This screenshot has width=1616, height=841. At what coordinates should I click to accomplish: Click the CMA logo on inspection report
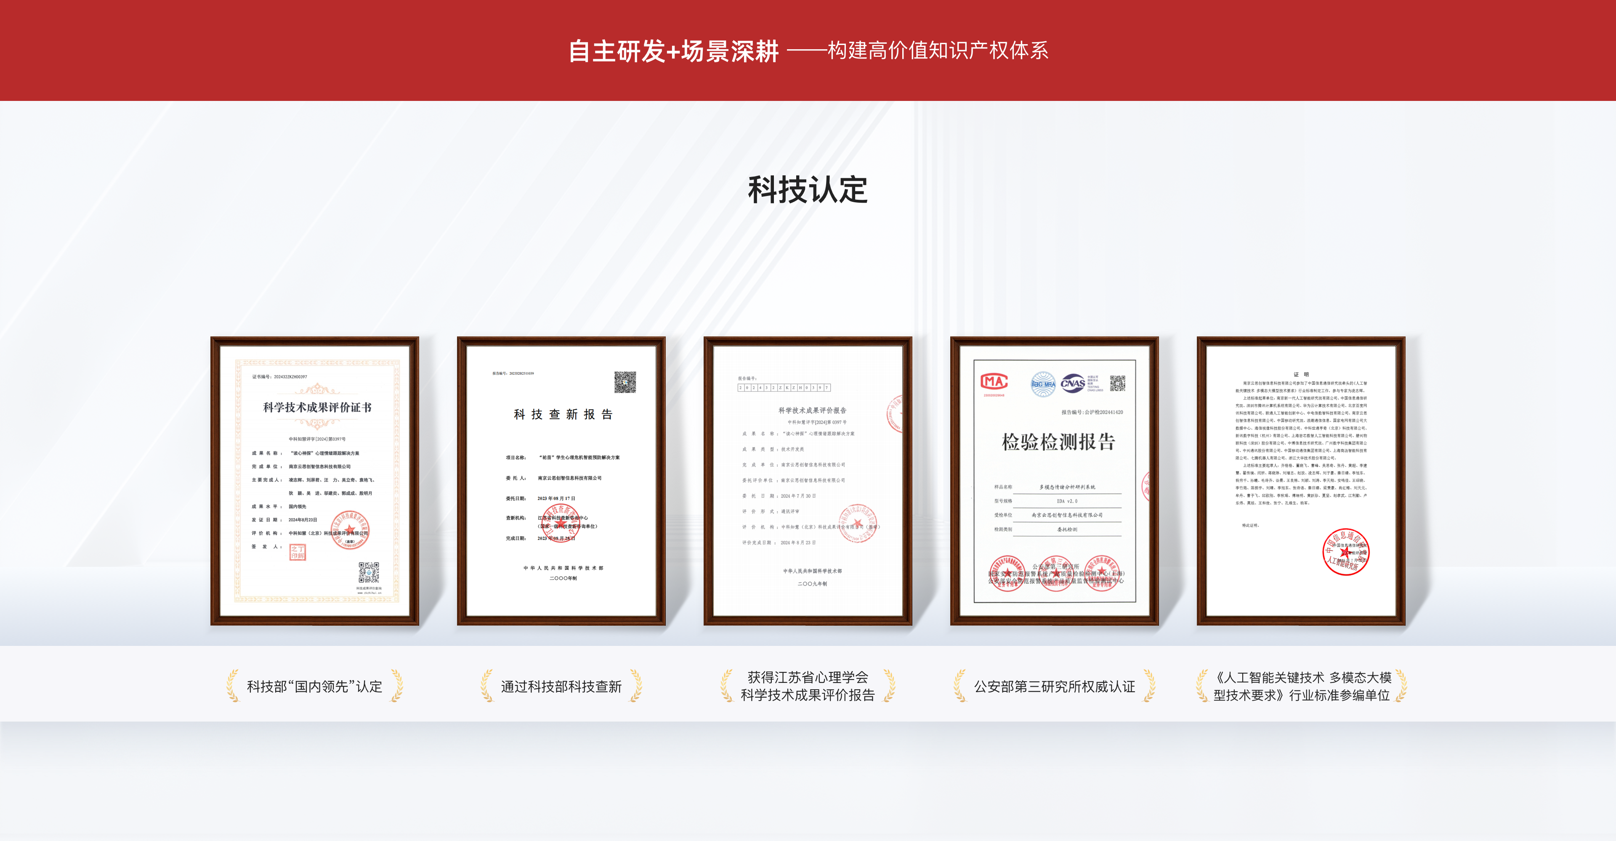coord(994,382)
